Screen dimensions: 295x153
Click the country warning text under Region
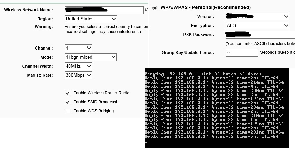pyautogui.click(x=106, y=29)
